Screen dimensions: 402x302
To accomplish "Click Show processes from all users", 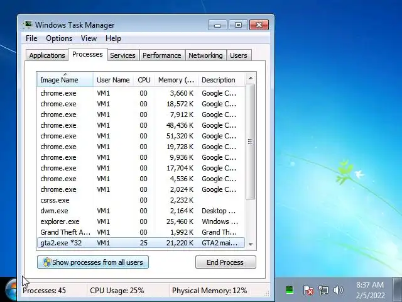I will click(93, 262).
